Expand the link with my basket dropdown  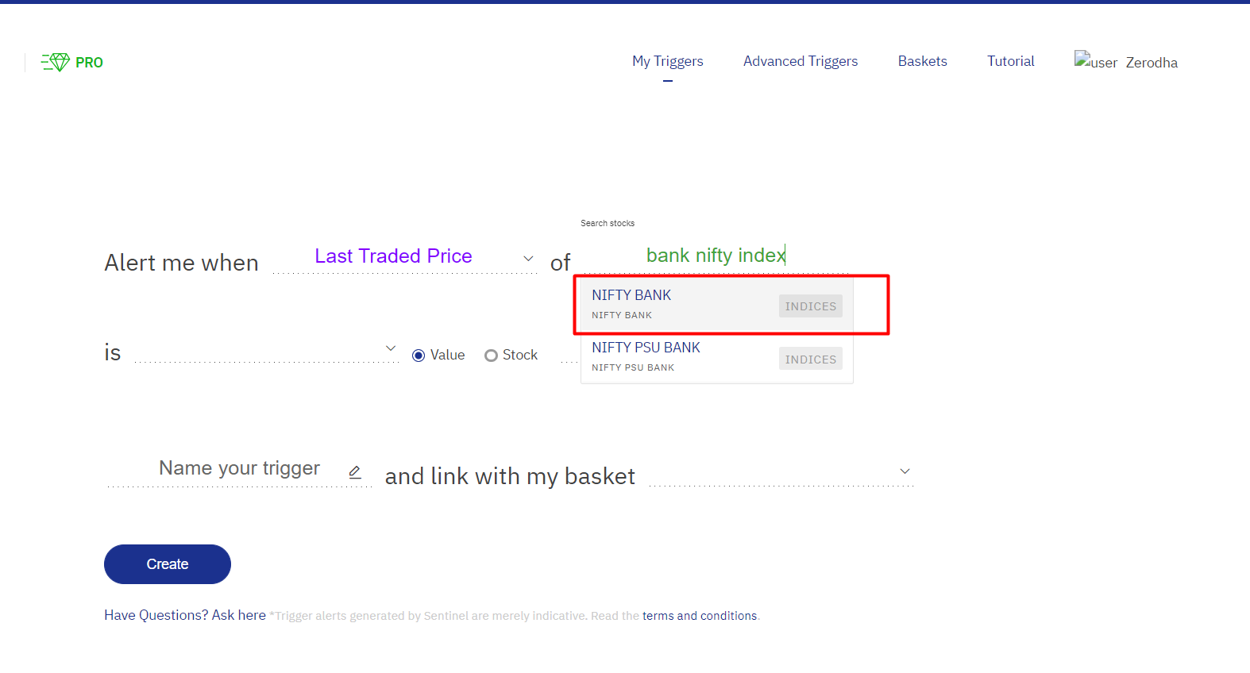click(781, 471)
